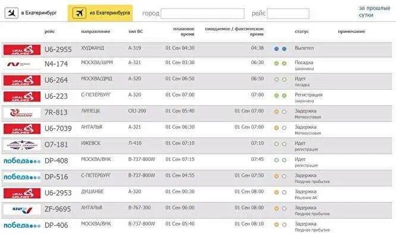Click the Pobeda logo for flight DP-408
Viewport: 396px width, 234px height.
click(22, 161)
